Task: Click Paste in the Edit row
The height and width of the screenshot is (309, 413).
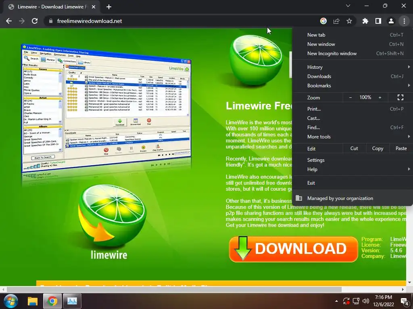Action: pos(401,148)
